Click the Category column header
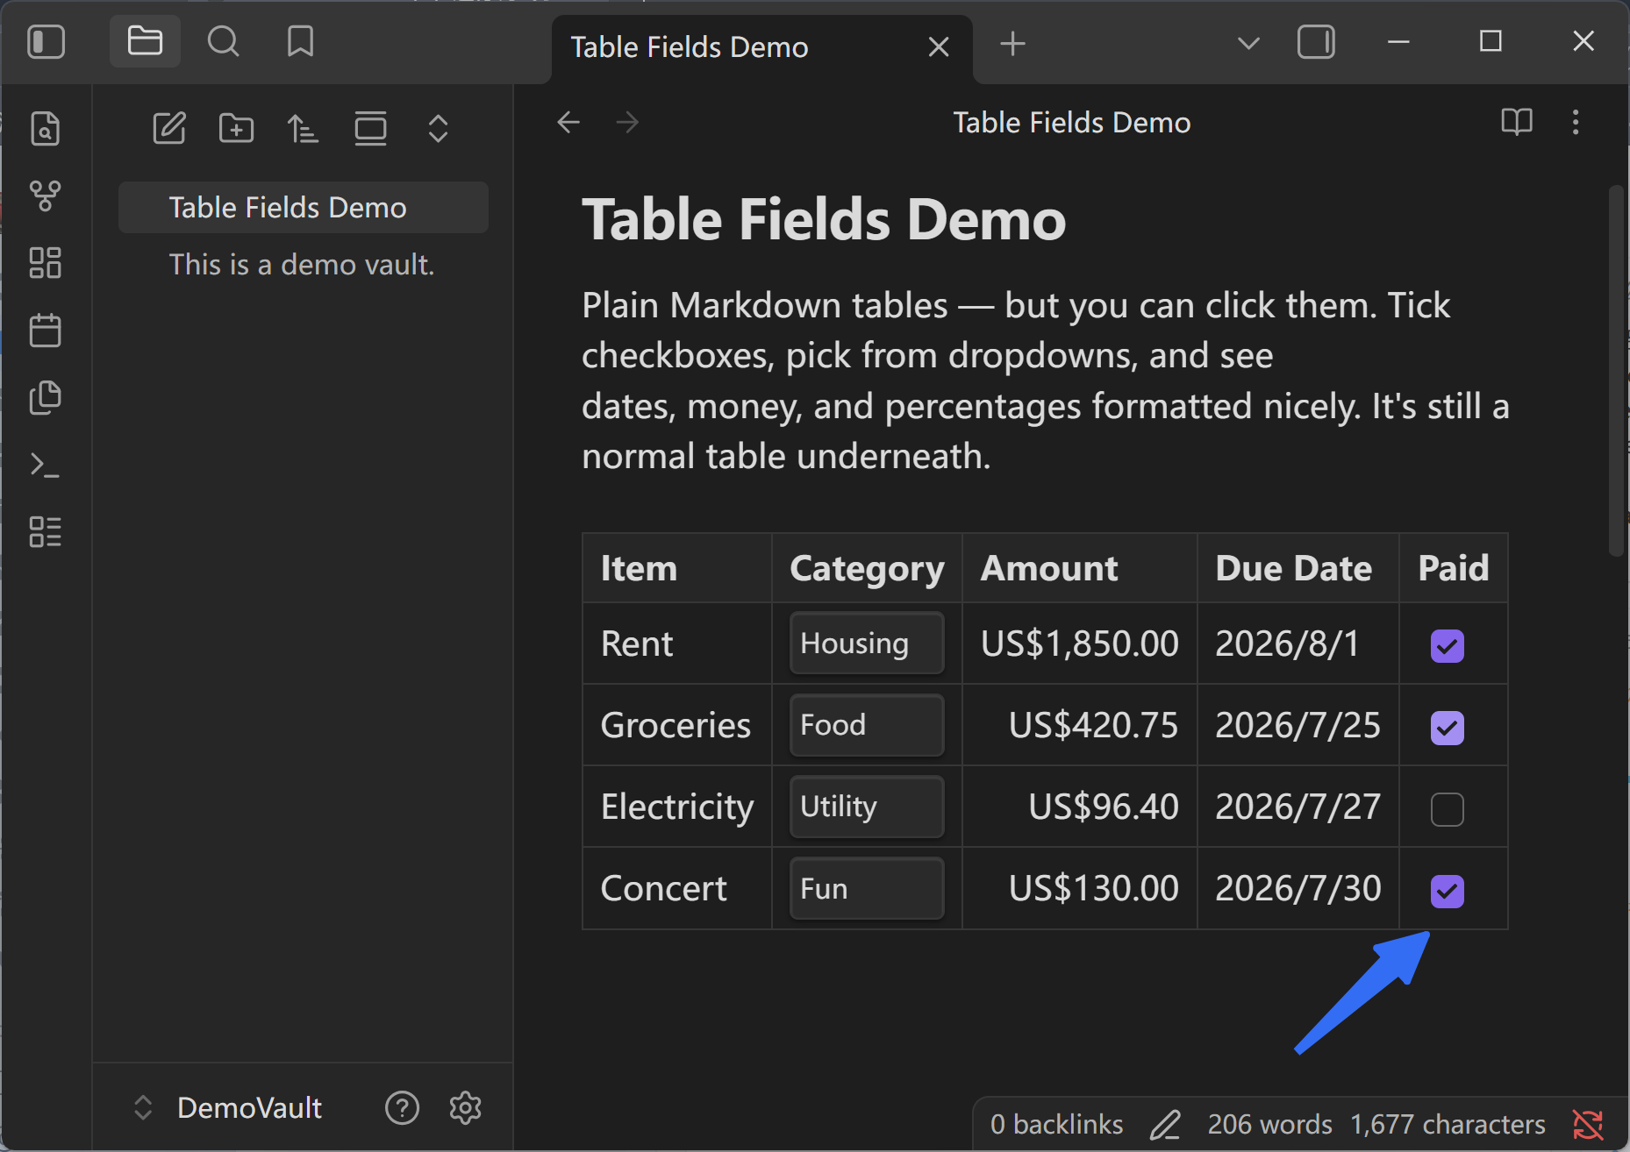 867,568
